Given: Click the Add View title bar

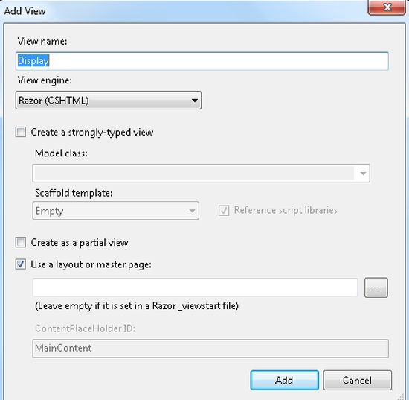Looking at the screenshot, I should (183, 11).
